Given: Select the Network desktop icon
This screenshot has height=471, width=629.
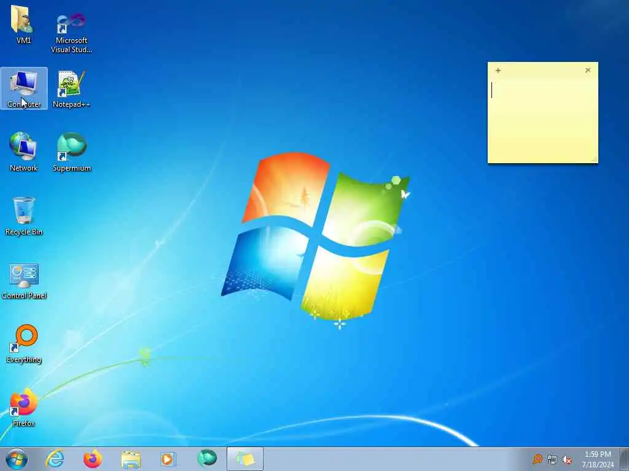Looking at the screenshot, I should pos(24,152).
